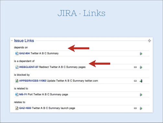The width and height of the screenshot is (163, 123).
Task: Click 'Redirect Twitter A B C Summary pages' text
Action: point(62,67)
